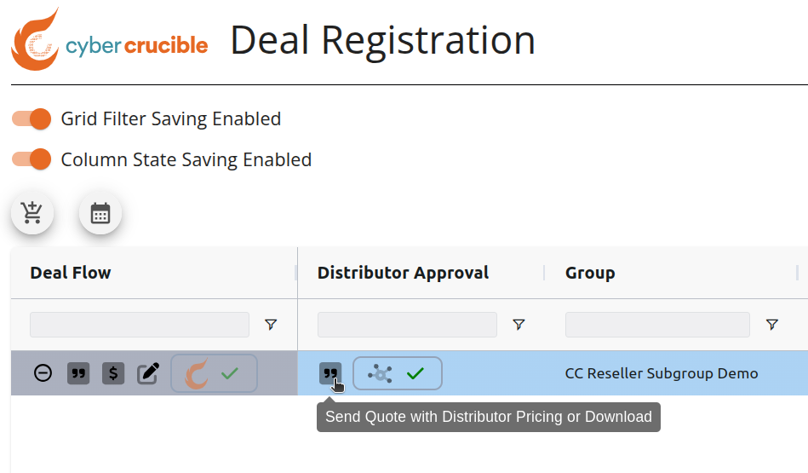Click the add-to-cart round button
808x473 pixels.
point(32,213)
